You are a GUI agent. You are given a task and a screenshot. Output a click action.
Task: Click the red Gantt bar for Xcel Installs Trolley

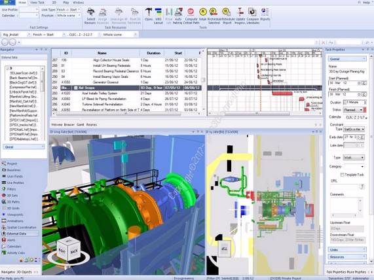tap(282, 94)
